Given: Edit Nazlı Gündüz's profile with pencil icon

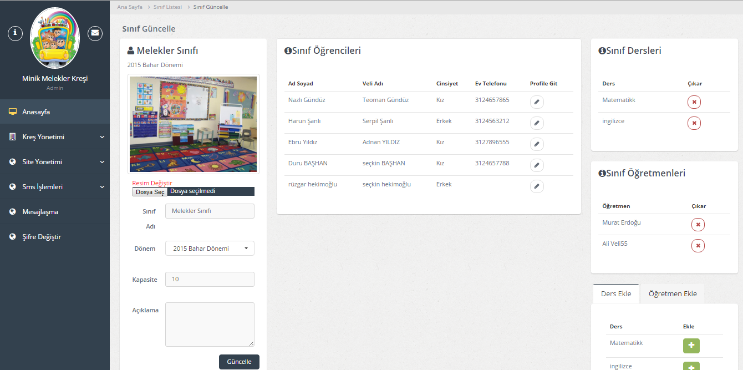Looking at the screenshot, I should 537,102.
